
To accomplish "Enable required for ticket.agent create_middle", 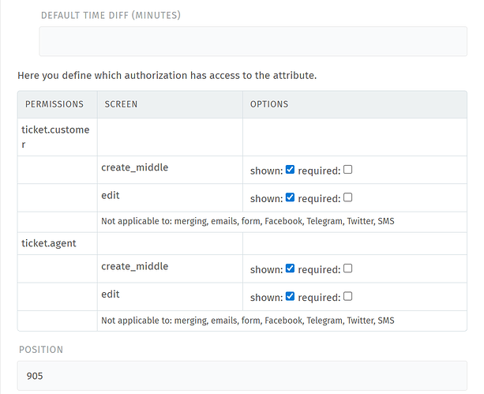I will click(348, 268).
